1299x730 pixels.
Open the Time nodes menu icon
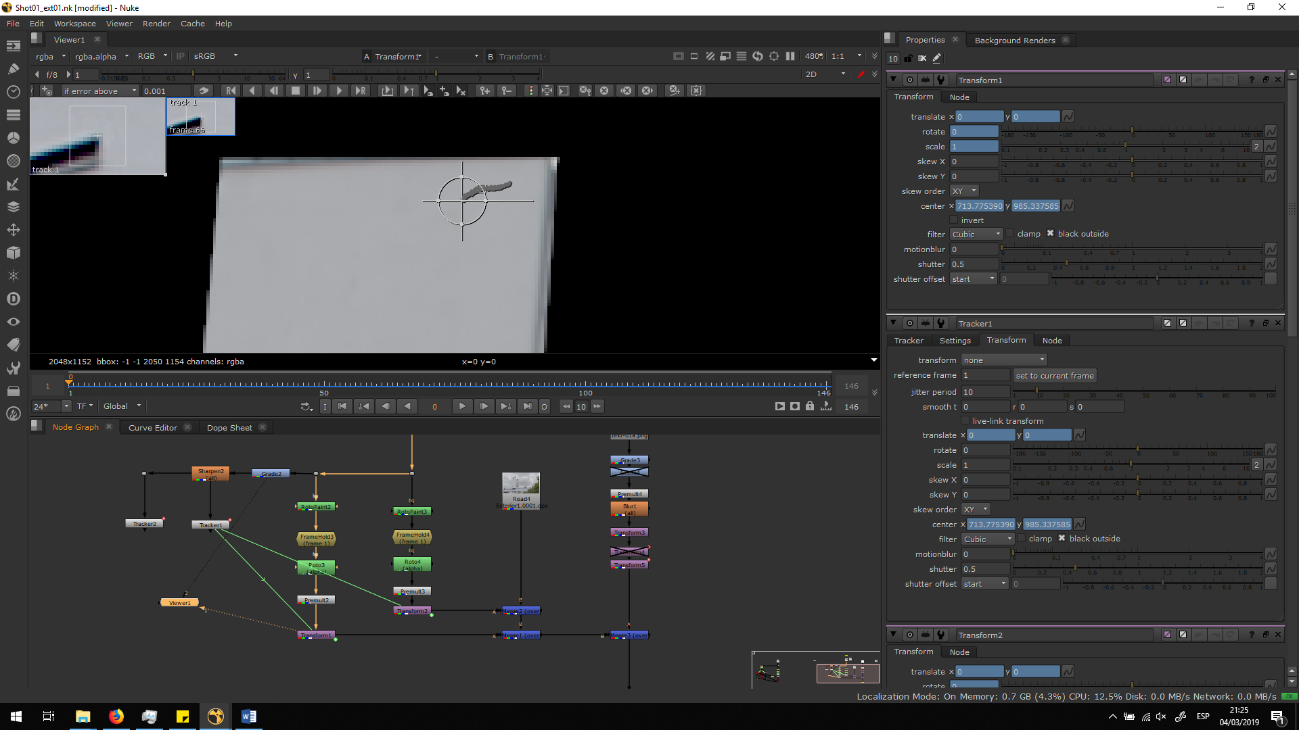tap(13, 91)
